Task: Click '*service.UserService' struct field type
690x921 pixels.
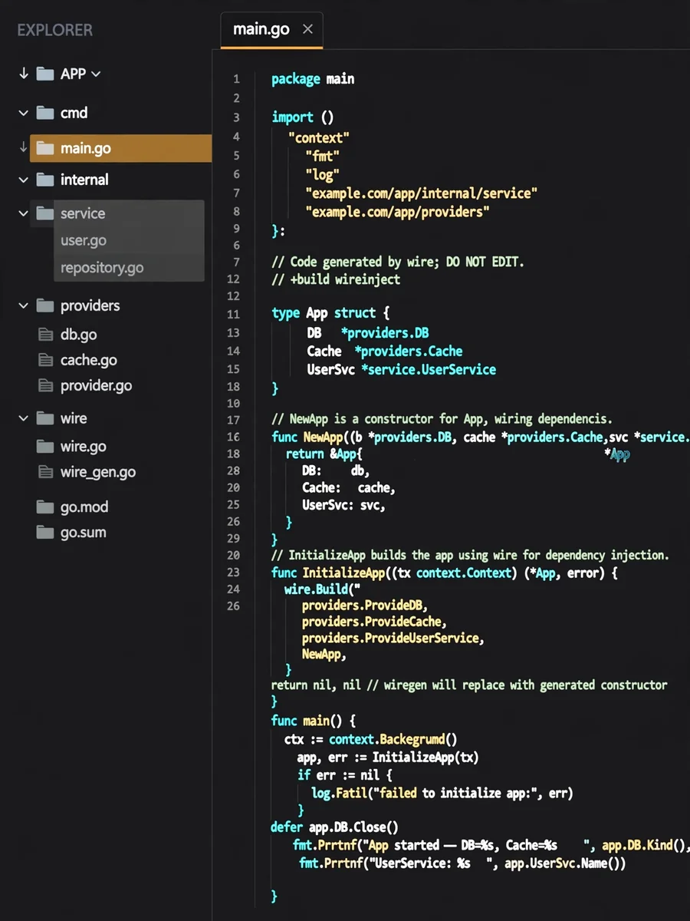Action: coord(429,369)
